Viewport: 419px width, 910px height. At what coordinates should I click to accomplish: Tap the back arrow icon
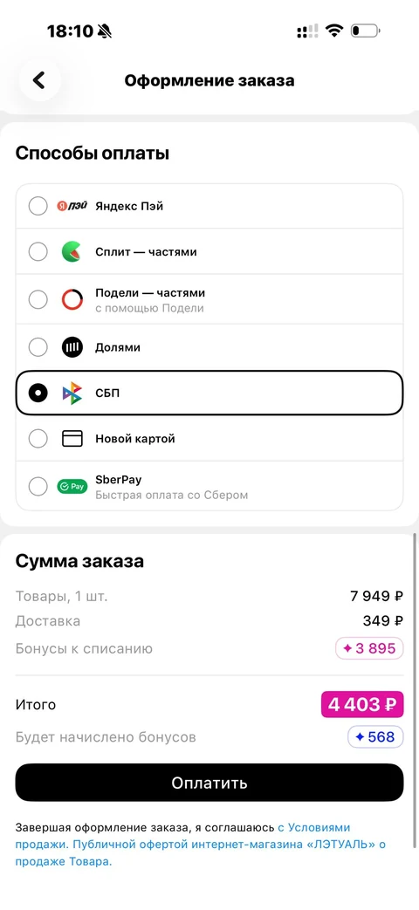point(39,80)
